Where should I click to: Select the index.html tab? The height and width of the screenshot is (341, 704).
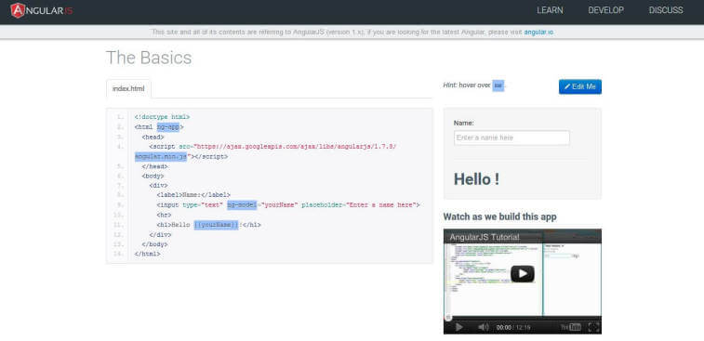click(x=128, y=89)
